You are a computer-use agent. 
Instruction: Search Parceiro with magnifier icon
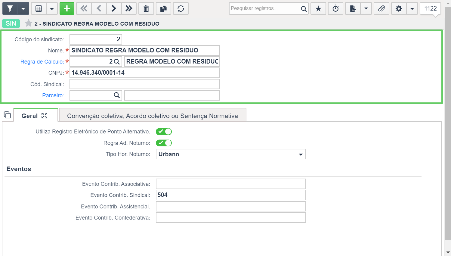click(x=117, y=95)
